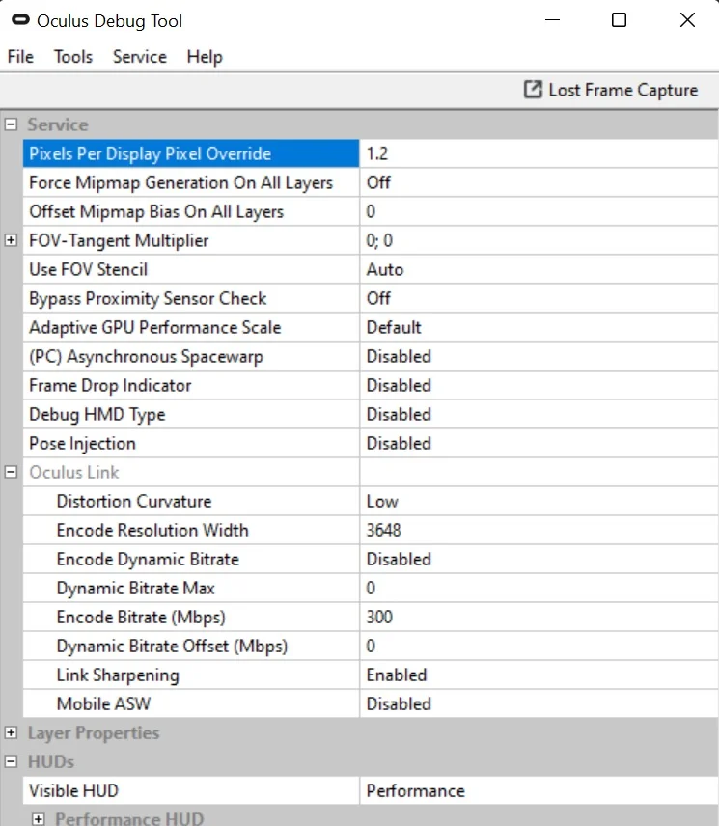Select the HUDs section header
719x826 pixels.
[51, 761]
